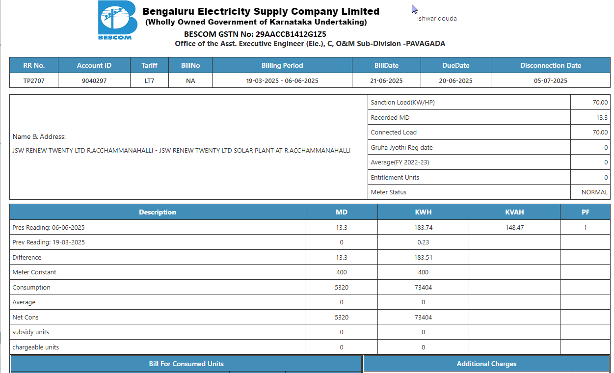The width and height of the screenshot is (614, 373).
Task: Click the Account ID value 9040297
Action: (x=94, y=80)
